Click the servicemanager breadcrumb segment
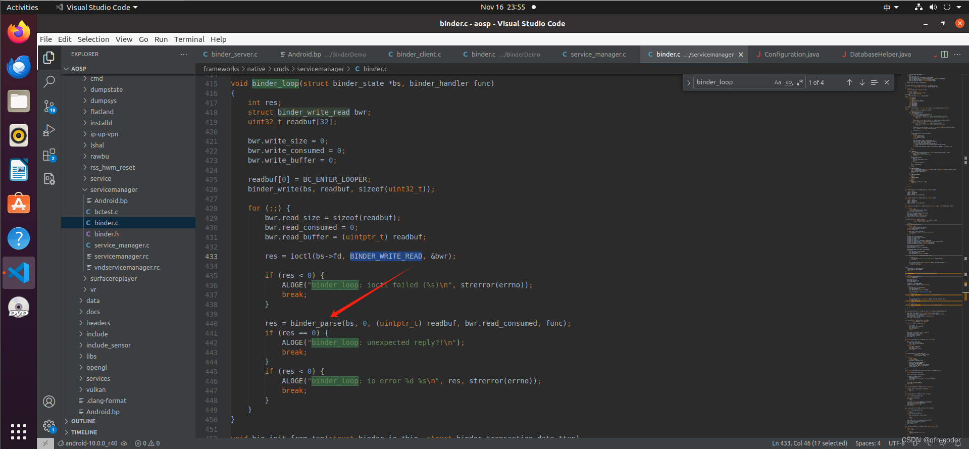Screen dimensions: 969x449 tap(320, 69)
